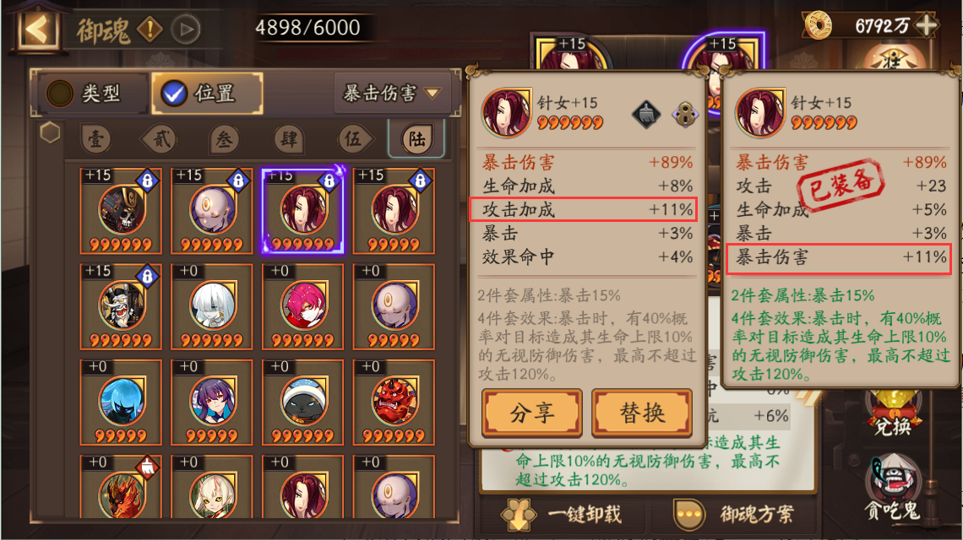Click the 替换 replace button
This screenshot has height=540, width=963.
(642, 413)
